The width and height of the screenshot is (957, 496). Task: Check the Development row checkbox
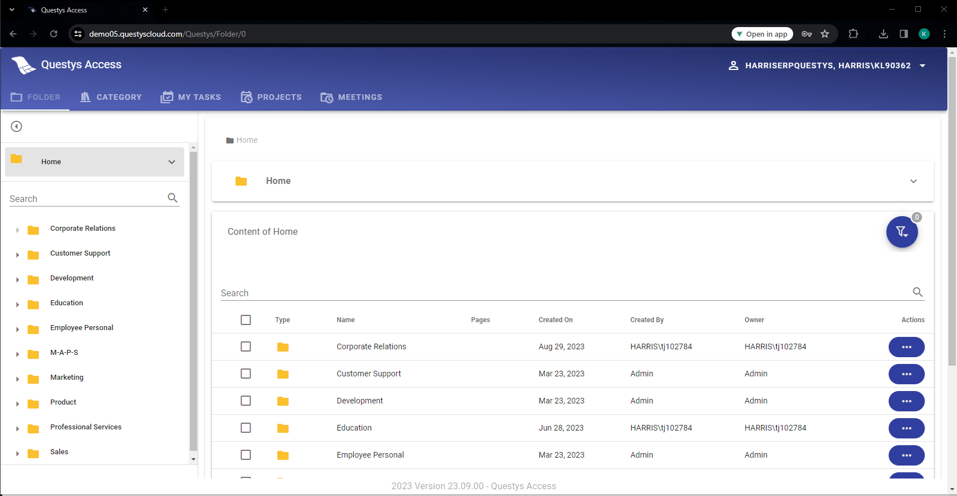click(x=246, y=401)
